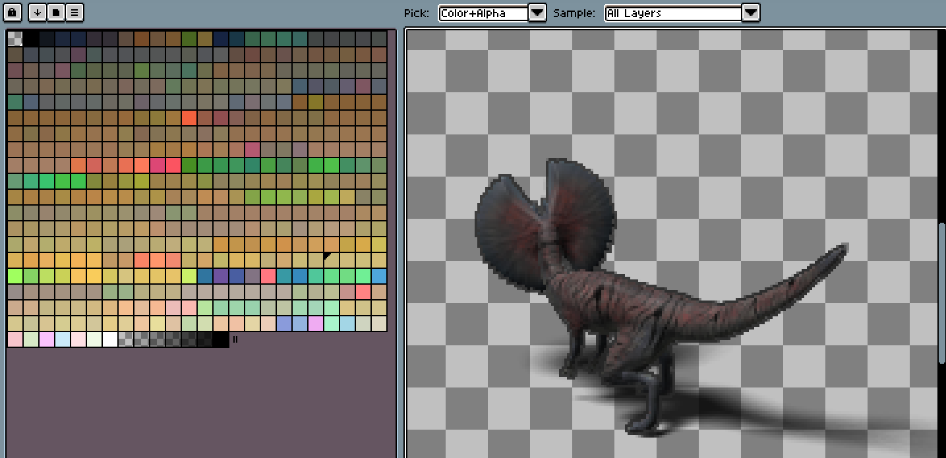Click the swatch marked with a black corner
Viewport: 946px width, 458px height.
pyautogui.click(x=331, y=260)
